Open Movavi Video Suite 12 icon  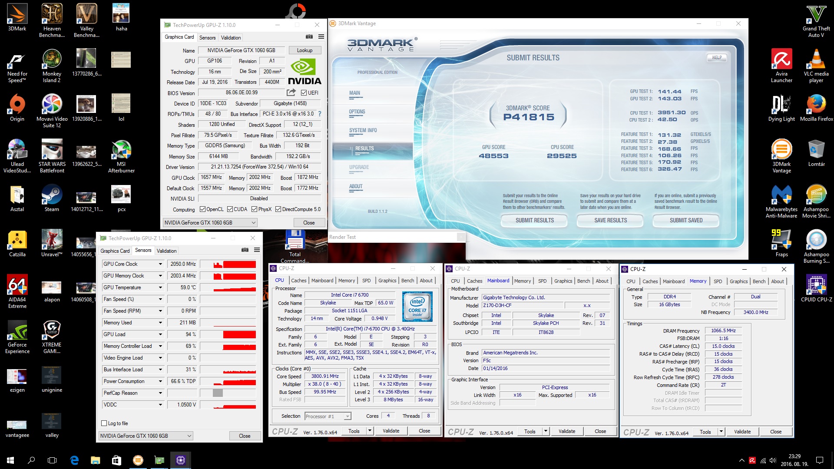[52, 111]
